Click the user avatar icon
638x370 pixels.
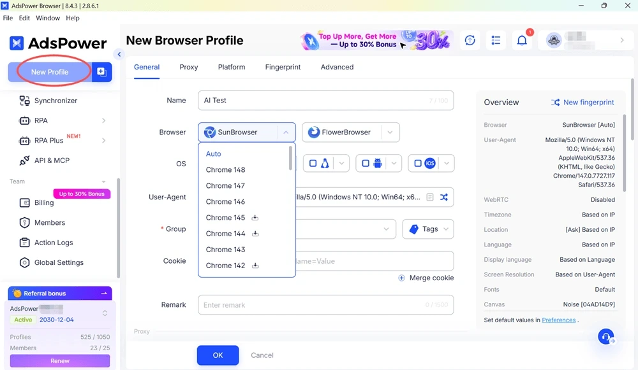(554, 40)
